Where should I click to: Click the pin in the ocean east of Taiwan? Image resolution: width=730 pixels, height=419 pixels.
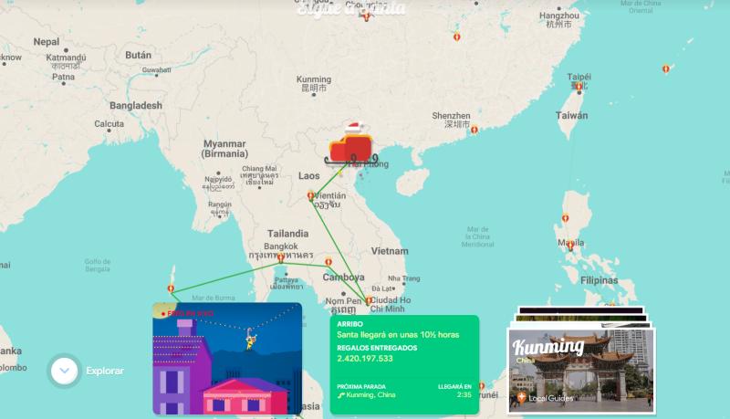[x=665, y=68]
